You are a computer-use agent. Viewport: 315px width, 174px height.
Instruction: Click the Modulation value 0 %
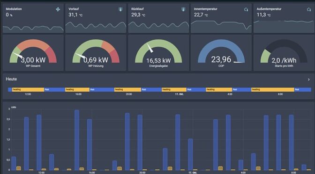(x=9, y=15)
